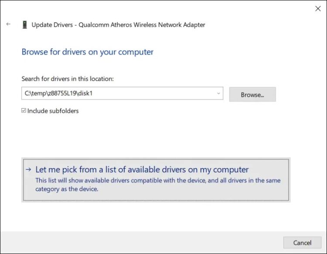This screenshot has height=254, width=327.
Task: Go back using the back arrow
Action: pyautogui.click(x=8, y=24)
